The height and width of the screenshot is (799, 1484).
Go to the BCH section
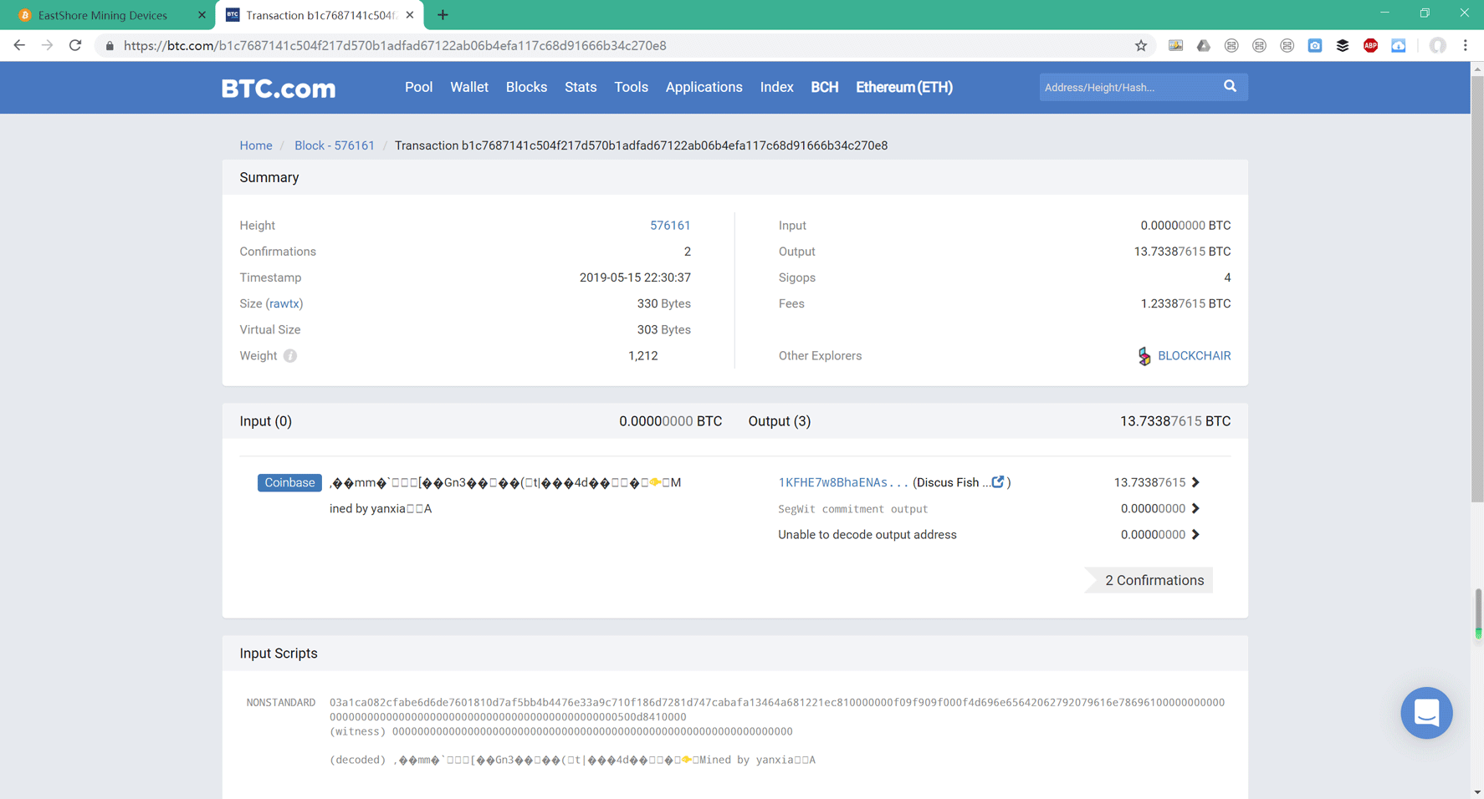824,87
